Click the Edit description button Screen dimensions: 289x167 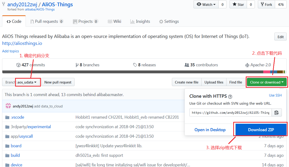(280, 37)
